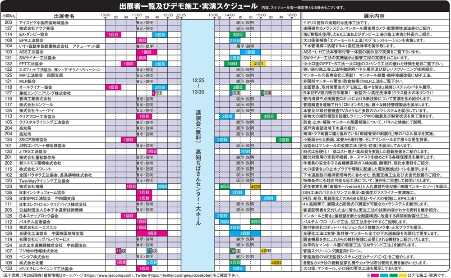451x278 pixels.
Task: Click booth number 137
Action: (9, 28)
